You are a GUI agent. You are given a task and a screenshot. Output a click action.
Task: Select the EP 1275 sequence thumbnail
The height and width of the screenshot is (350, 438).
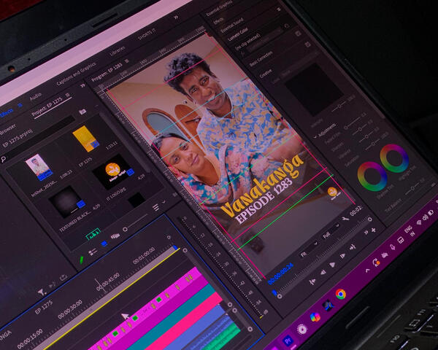pos(85,139)
